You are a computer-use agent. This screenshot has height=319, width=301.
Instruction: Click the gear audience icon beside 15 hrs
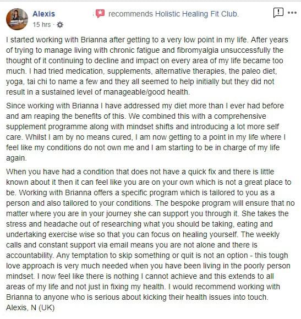click(x=60, y=25)
